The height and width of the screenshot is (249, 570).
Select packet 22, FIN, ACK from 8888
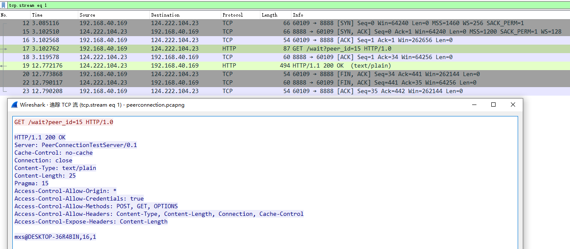[x=285, y=82]
